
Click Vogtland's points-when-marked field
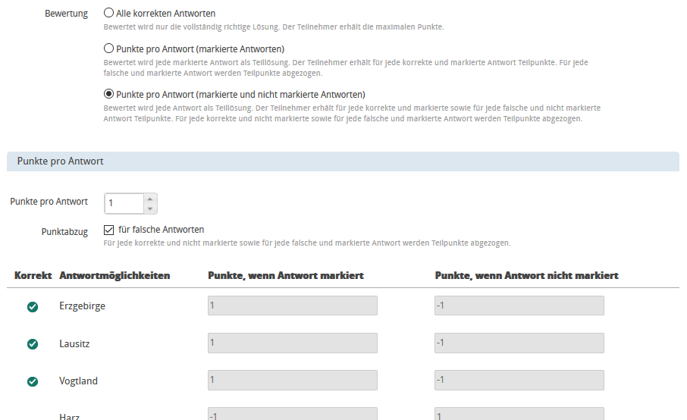click(x=292, y=380)
